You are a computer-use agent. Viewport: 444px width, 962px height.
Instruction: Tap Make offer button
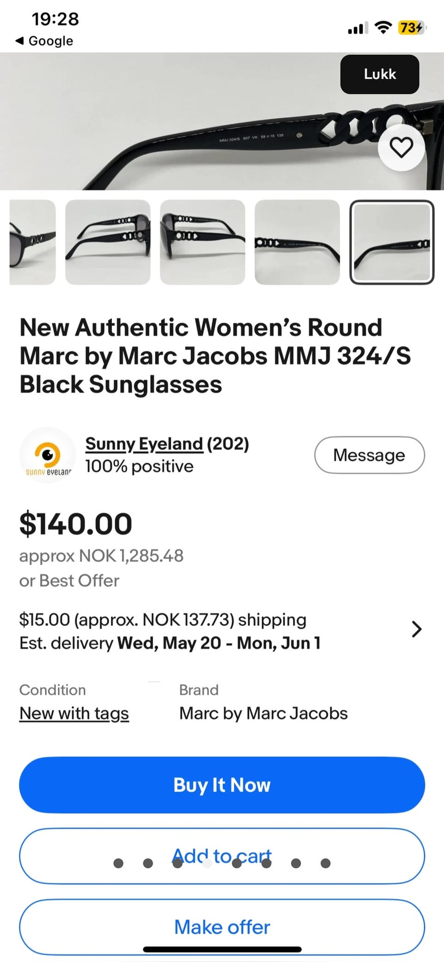click(x=222, y=927)
